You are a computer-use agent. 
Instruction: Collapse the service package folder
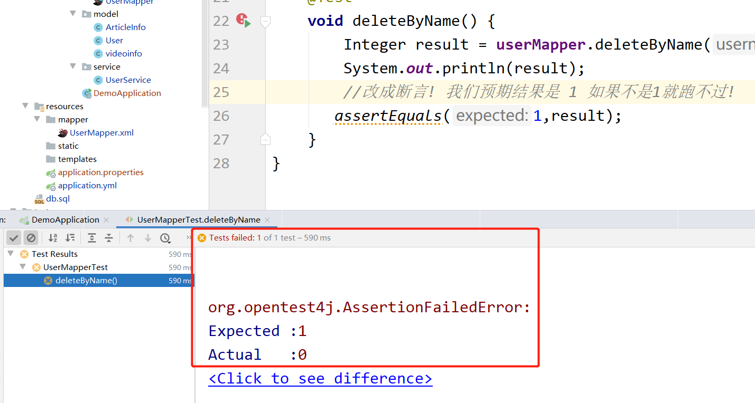pyautogui.click(x=73, y=66)
